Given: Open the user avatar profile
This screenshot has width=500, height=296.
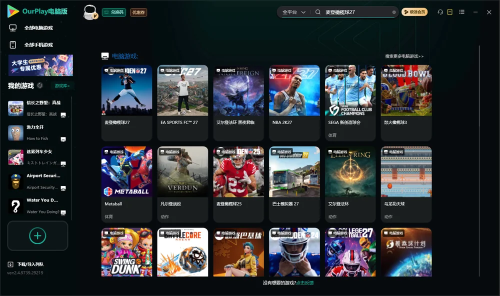Looking at the screenshot, I should click(x=90, y=12).
